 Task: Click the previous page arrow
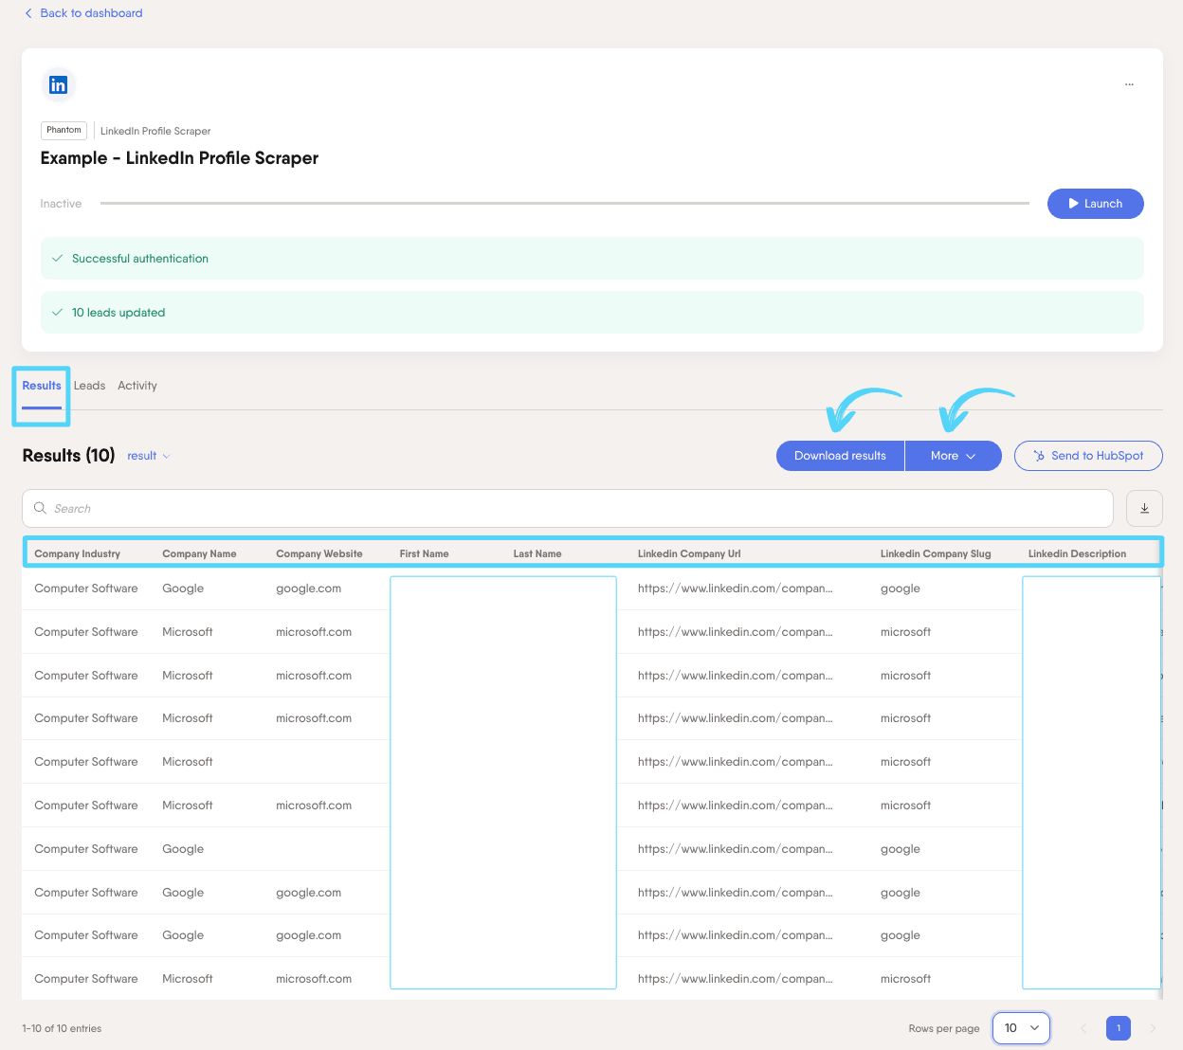coord(1083,1028)
